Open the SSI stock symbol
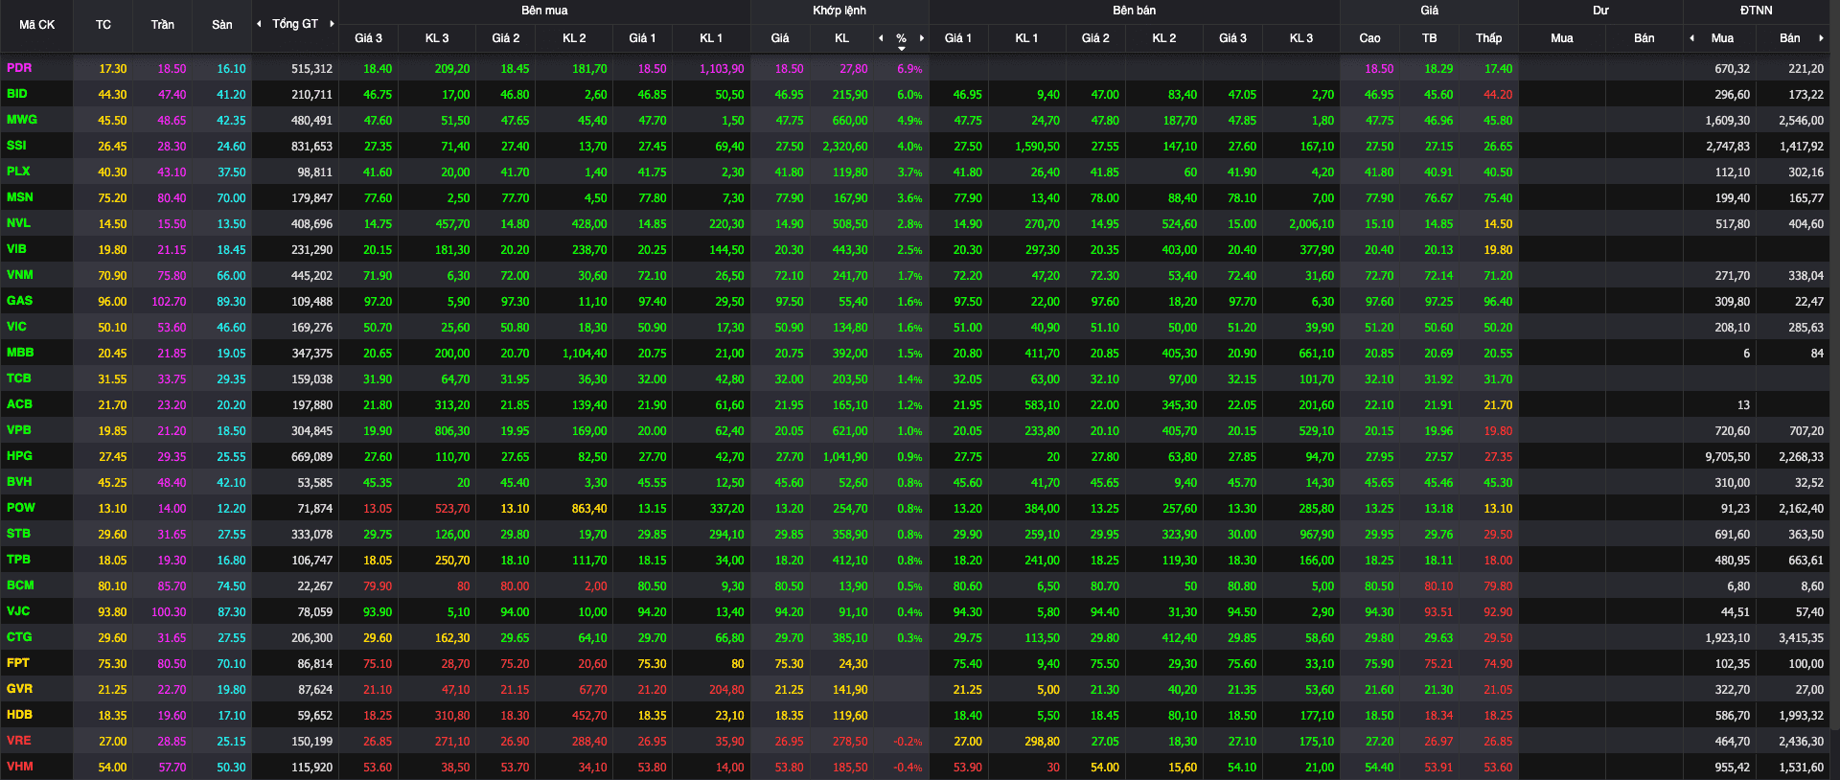Screen dimensions: 1840x780 pos(16,146)
